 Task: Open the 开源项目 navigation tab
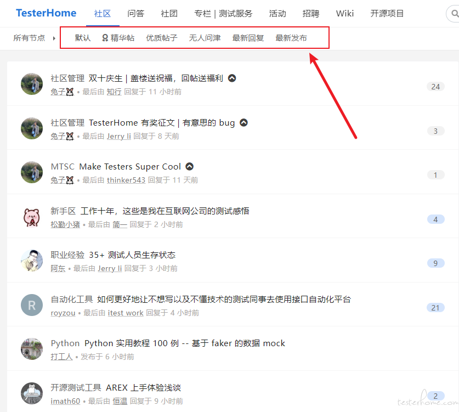387,14
